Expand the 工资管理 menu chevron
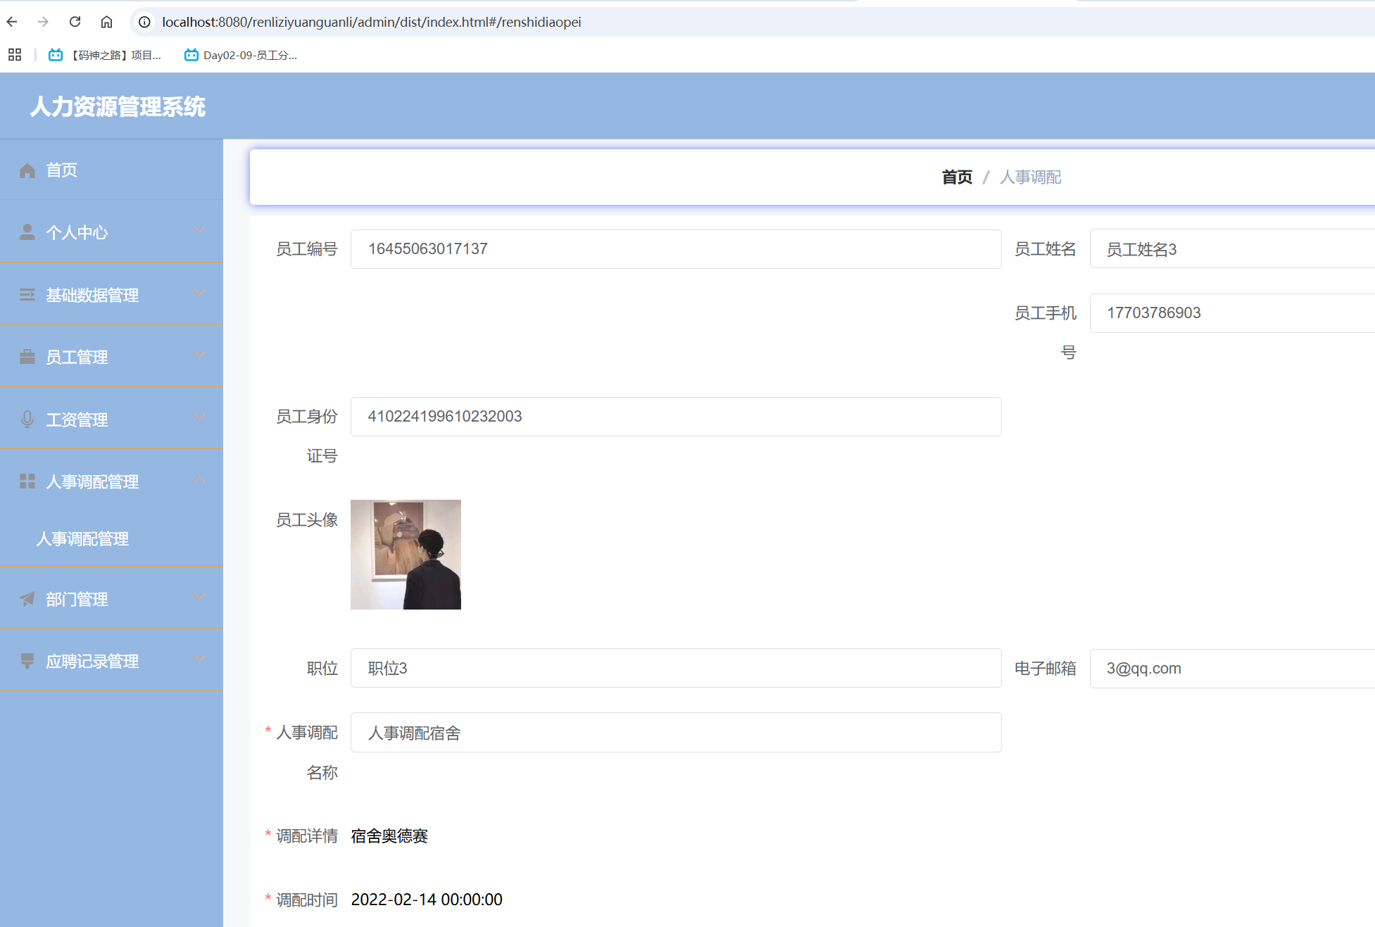The width and height of the screenshot is (1375, 927). (x=198, y=417)
